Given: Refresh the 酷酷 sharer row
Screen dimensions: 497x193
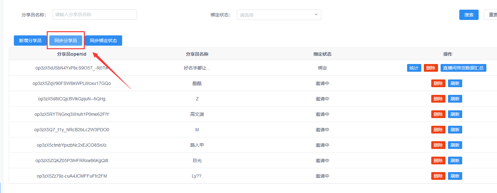Looking at the screenshot, I should [x=455, y=83].
